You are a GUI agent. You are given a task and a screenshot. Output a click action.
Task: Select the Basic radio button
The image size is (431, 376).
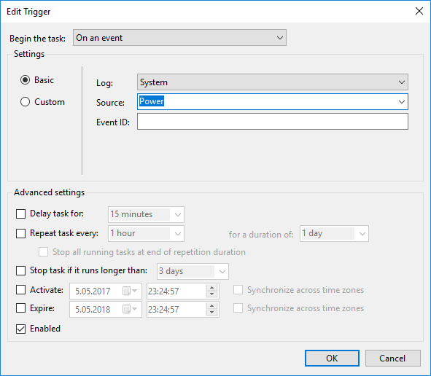click(25, 80)
